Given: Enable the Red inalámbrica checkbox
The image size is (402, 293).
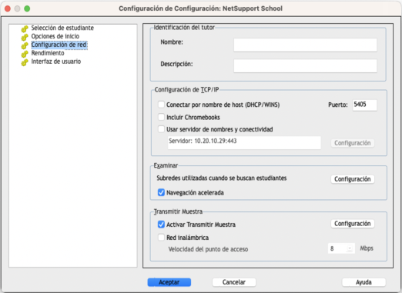Looking at the screenshot, I should coord(161,238).
